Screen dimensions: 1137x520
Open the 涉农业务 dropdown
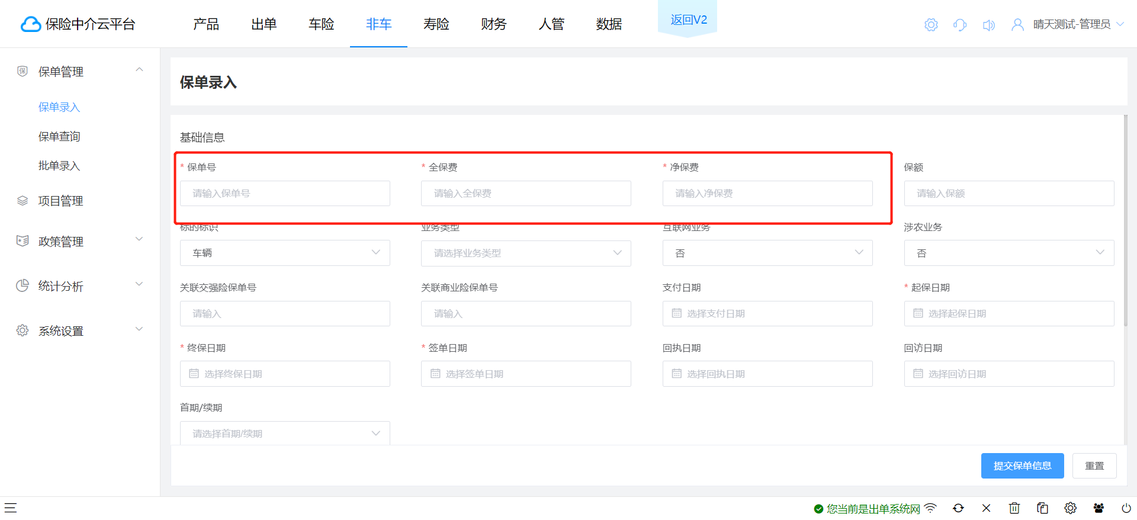(x=1009, y=253)
